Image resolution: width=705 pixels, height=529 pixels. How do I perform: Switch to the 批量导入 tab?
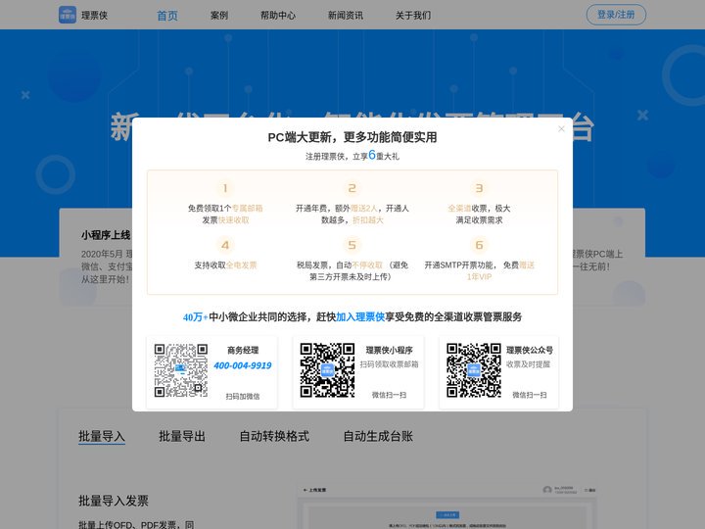[x=102, y=436]
